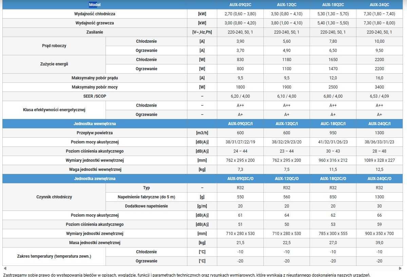The image size is (407, 277).
Task: Click the factory charge value '850'
Action: pos(333,197)
